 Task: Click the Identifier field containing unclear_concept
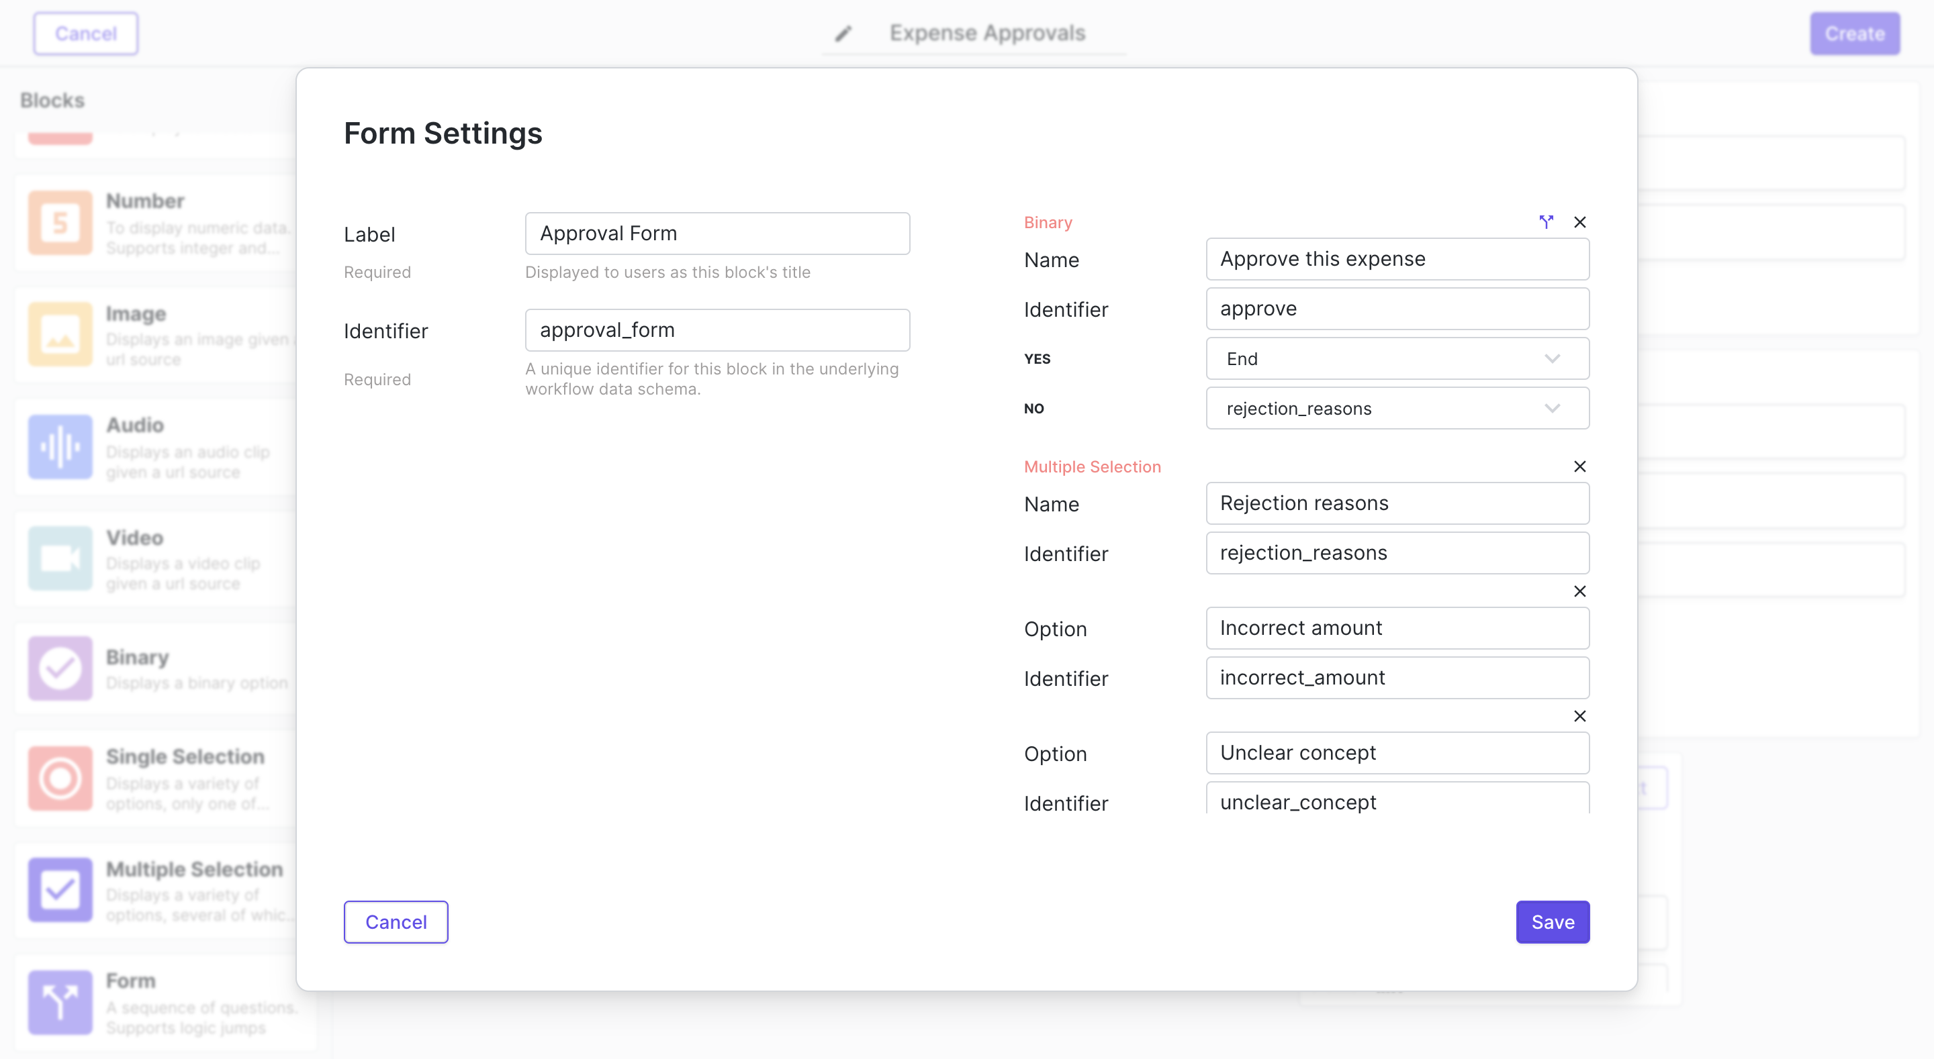pyautogui.click(x=1397, y=799)
